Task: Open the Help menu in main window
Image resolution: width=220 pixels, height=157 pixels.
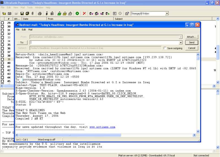Action: [48, 8]
